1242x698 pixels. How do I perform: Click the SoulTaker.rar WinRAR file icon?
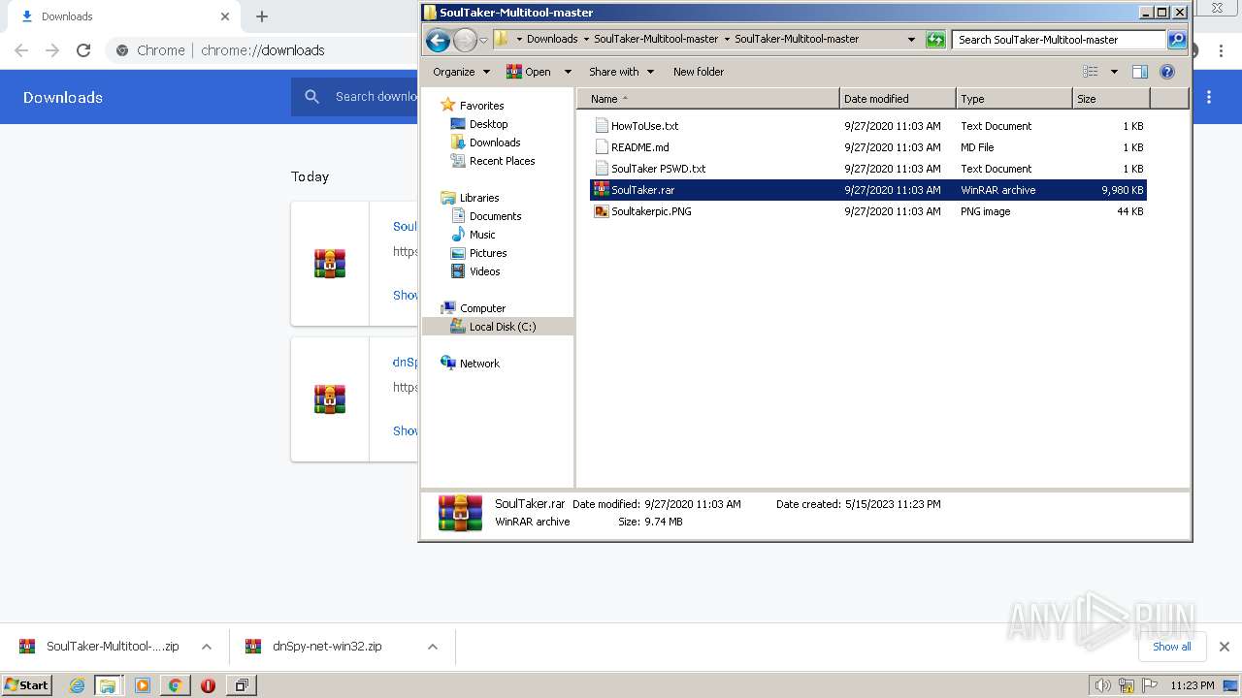(602, 190)
